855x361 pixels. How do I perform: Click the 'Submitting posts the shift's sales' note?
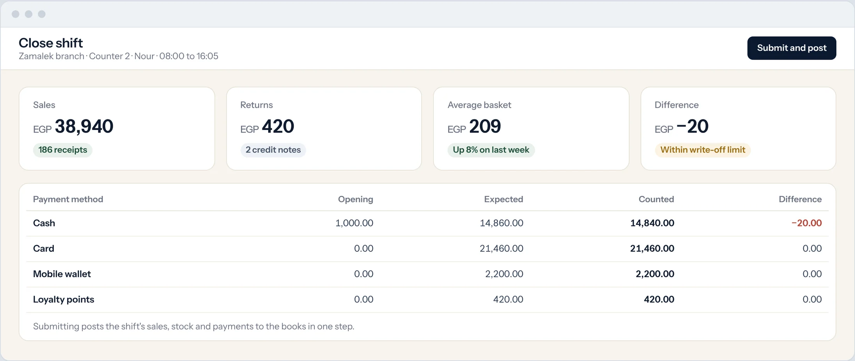click(194, 326)
